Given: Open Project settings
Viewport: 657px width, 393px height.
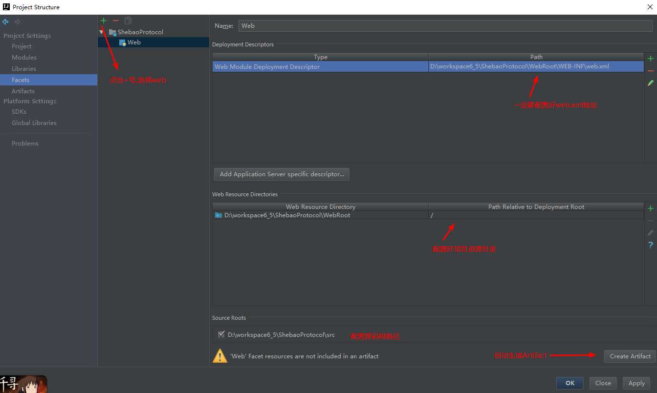Looking at the screenshot, I should coord(22,46).
